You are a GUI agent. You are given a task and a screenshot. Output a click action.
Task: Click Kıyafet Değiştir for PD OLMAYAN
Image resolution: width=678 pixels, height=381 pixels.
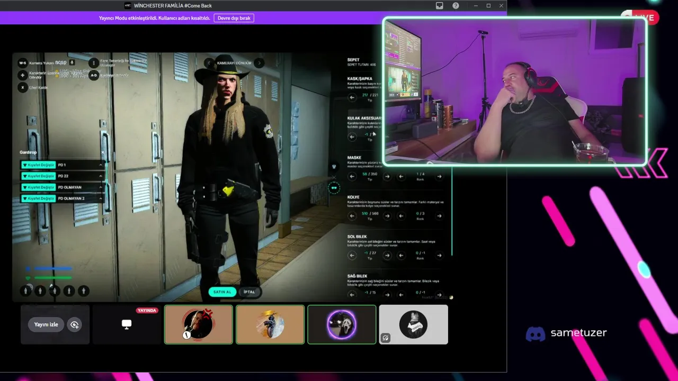coord(38,187)
